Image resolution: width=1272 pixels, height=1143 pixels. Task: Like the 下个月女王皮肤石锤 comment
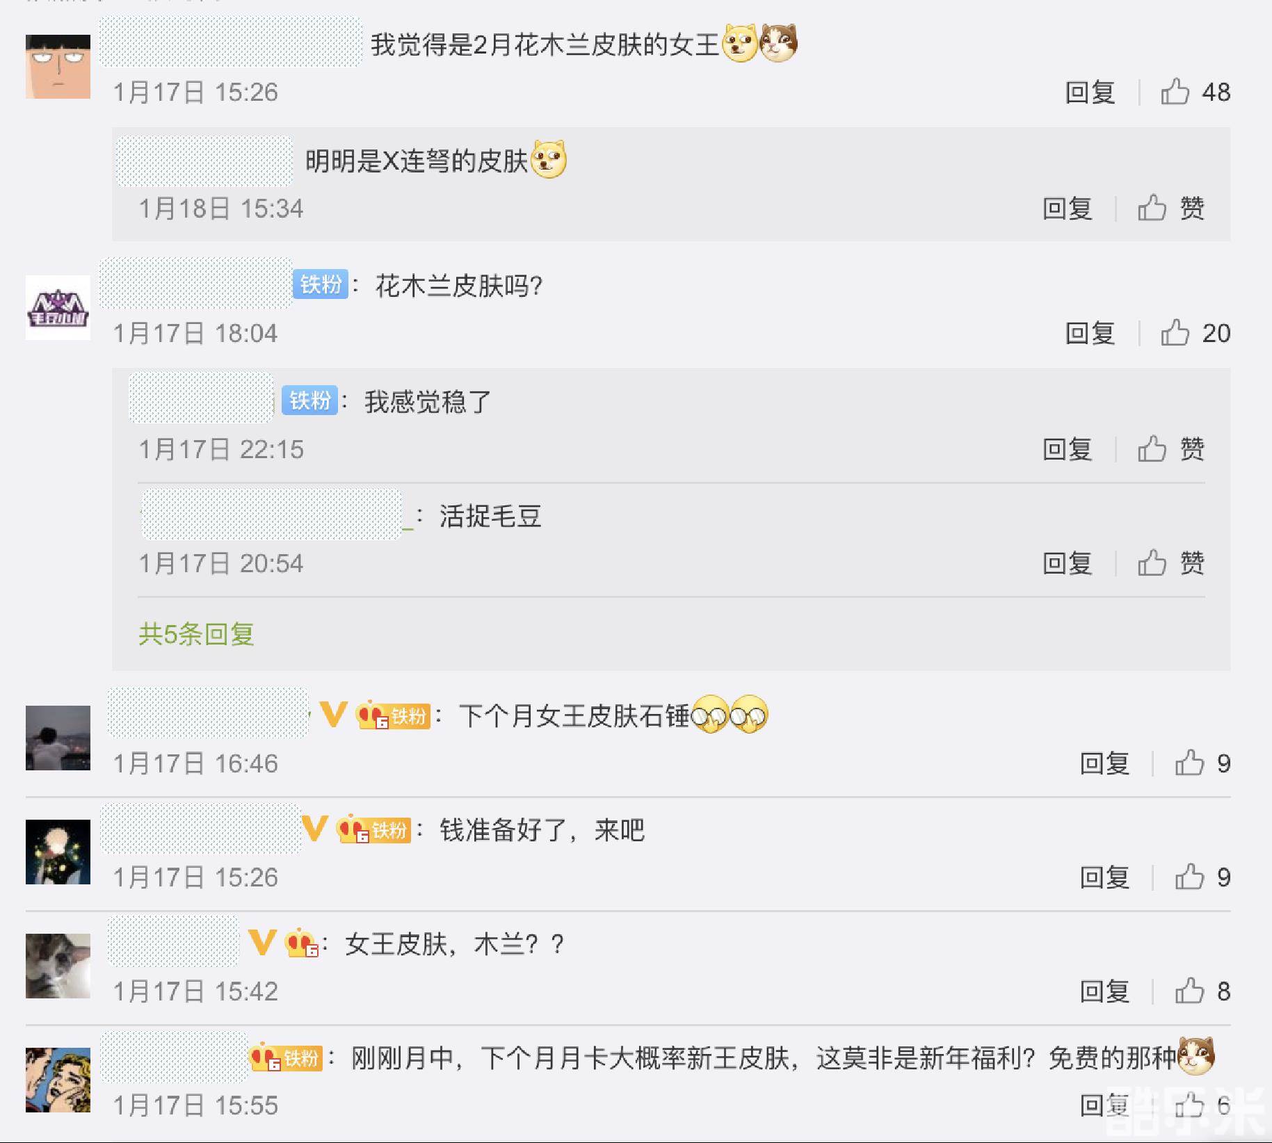pos(1202,763)
